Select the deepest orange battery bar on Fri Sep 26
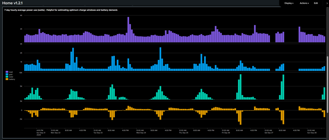The height and width of the screenshot is (140, 329). point(241,117)
